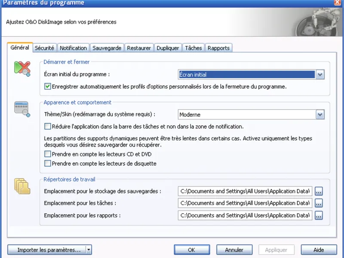This screenshot has width=344, height=258.
Task: Enable floppy disk drives checkbox
Action: coord(47,163)
